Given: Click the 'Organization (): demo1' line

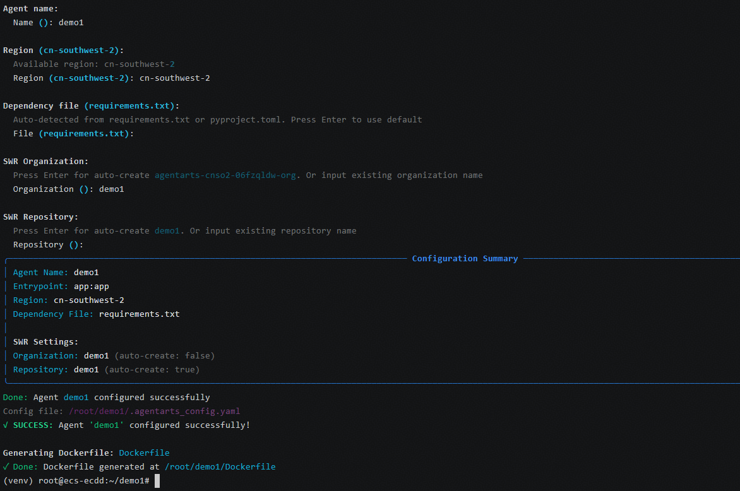Looking at the screenshot, I should click(x=68, y=189).
